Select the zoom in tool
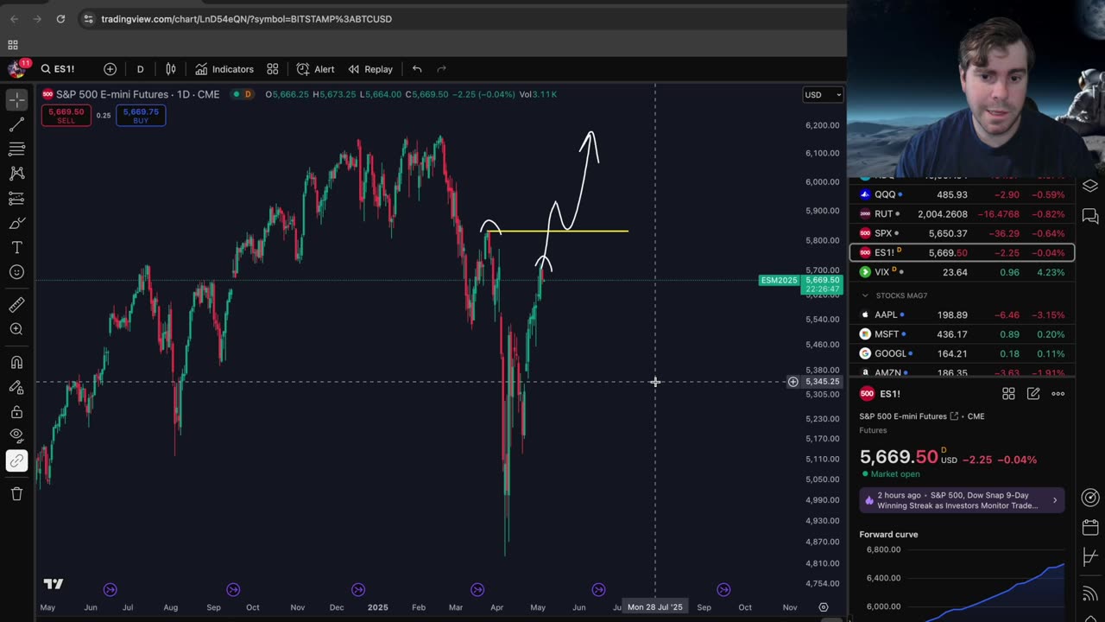1105x622 pixels. pyautogui.click(x=16, y=329)
